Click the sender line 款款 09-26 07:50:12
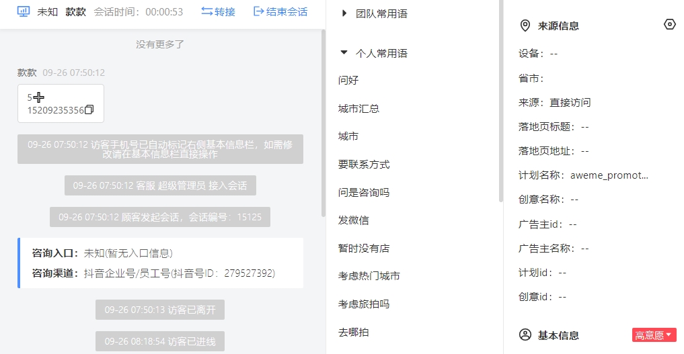Viewport: 684px width, 354px height. click(61, 73)
